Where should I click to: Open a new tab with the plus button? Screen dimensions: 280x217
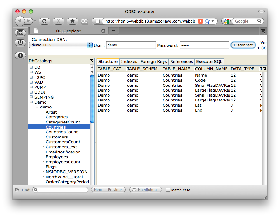pos(114,31)
